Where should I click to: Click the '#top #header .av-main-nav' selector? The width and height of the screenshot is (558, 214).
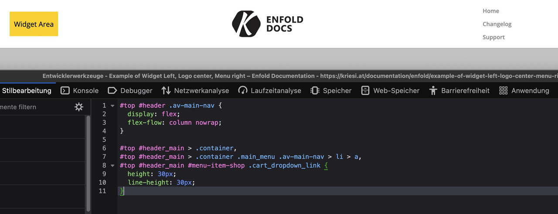tap(167, 106)
